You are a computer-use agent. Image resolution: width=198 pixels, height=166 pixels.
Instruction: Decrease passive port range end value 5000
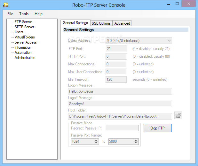(x=136, y=143)
